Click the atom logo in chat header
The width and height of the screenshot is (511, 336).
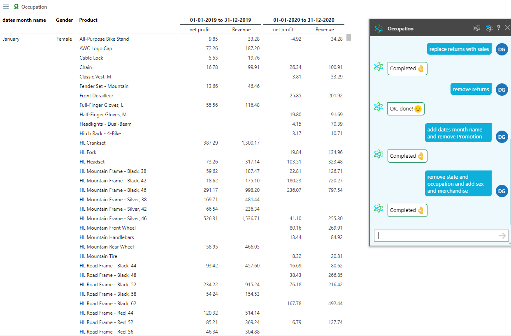tap(379, 29)
